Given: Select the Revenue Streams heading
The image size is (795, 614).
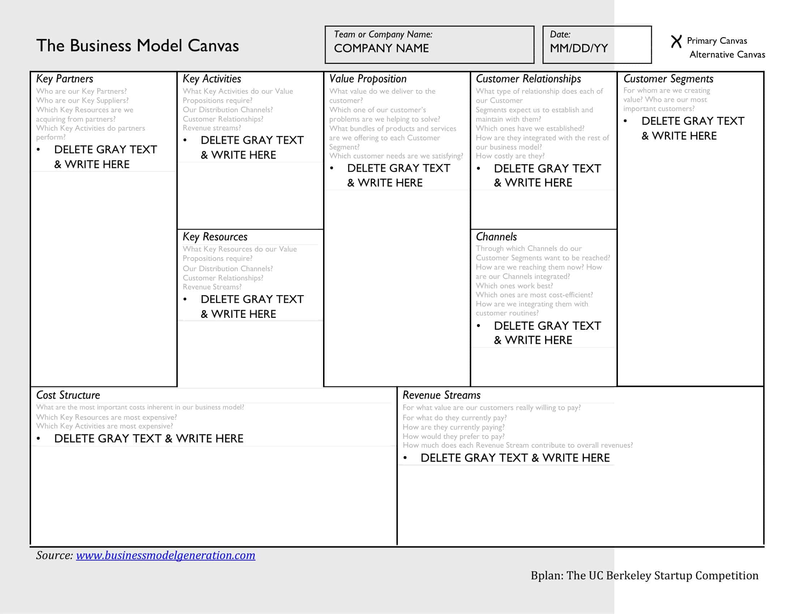Looking at the screenshot, I should coord(442,395).
